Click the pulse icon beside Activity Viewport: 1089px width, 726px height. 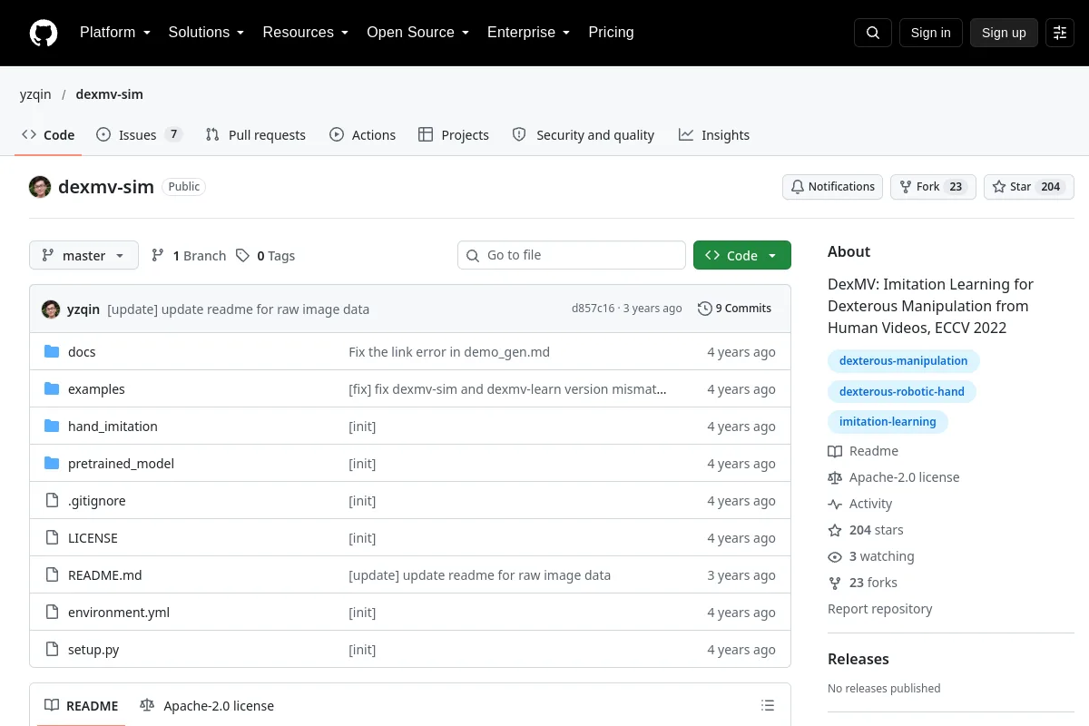point(835,504)
